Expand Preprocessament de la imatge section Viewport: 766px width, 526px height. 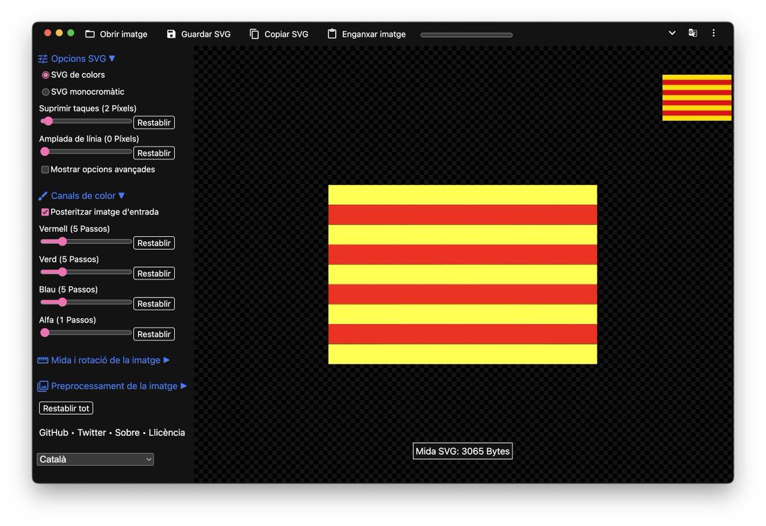[x=112, y=386]
